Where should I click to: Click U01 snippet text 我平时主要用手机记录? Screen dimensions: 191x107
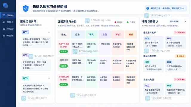(x=36, y=42)
